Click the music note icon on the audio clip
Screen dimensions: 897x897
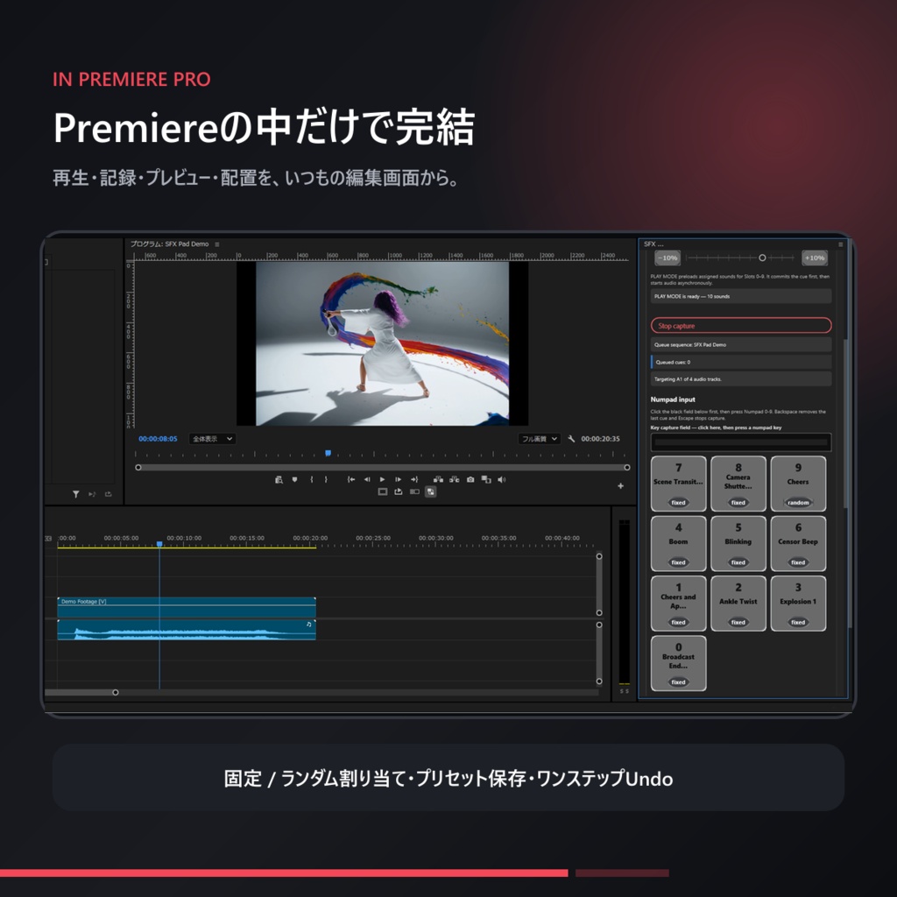point(309,624)
